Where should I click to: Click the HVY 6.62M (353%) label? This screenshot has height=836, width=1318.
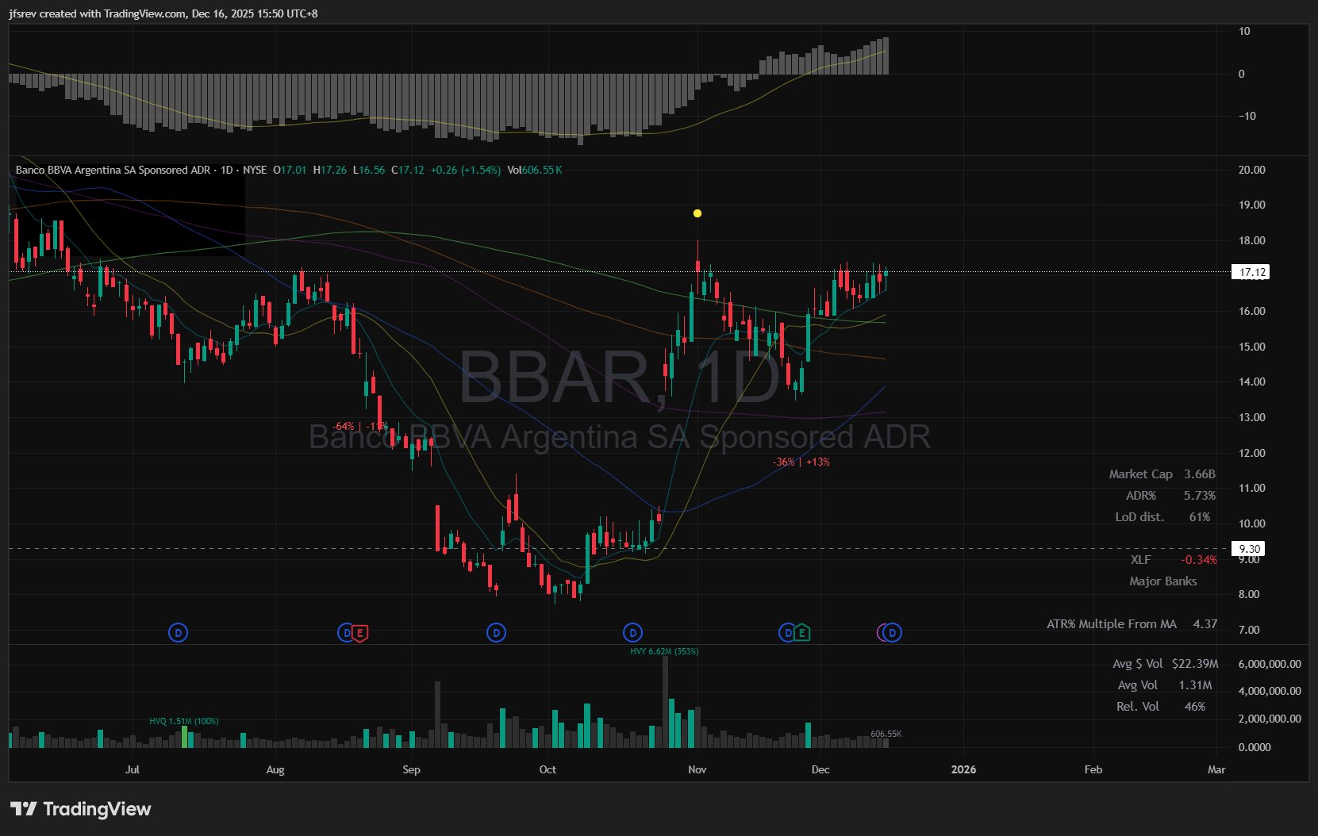pyautogui.click(x=664, y=651)
